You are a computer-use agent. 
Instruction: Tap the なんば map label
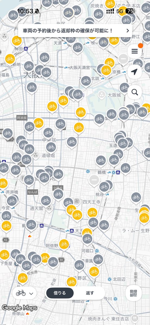33,192
